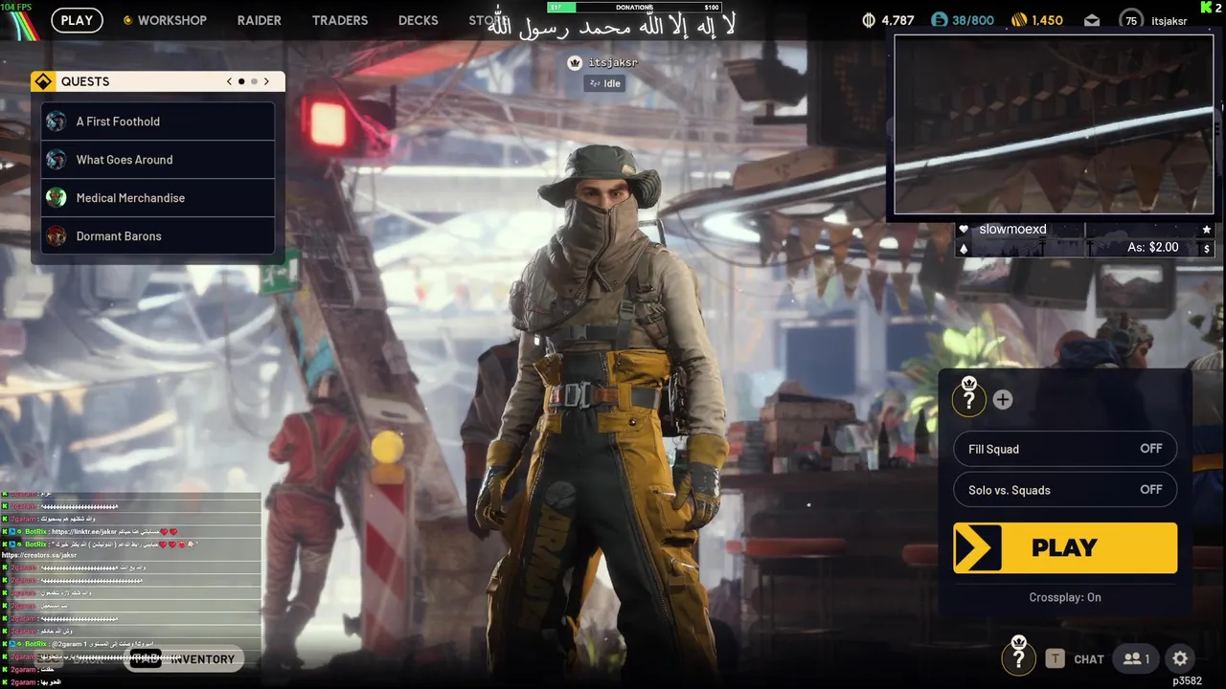Open the CHAT label
This screenshot has width=1226, height=689.
click(1089, 659)
